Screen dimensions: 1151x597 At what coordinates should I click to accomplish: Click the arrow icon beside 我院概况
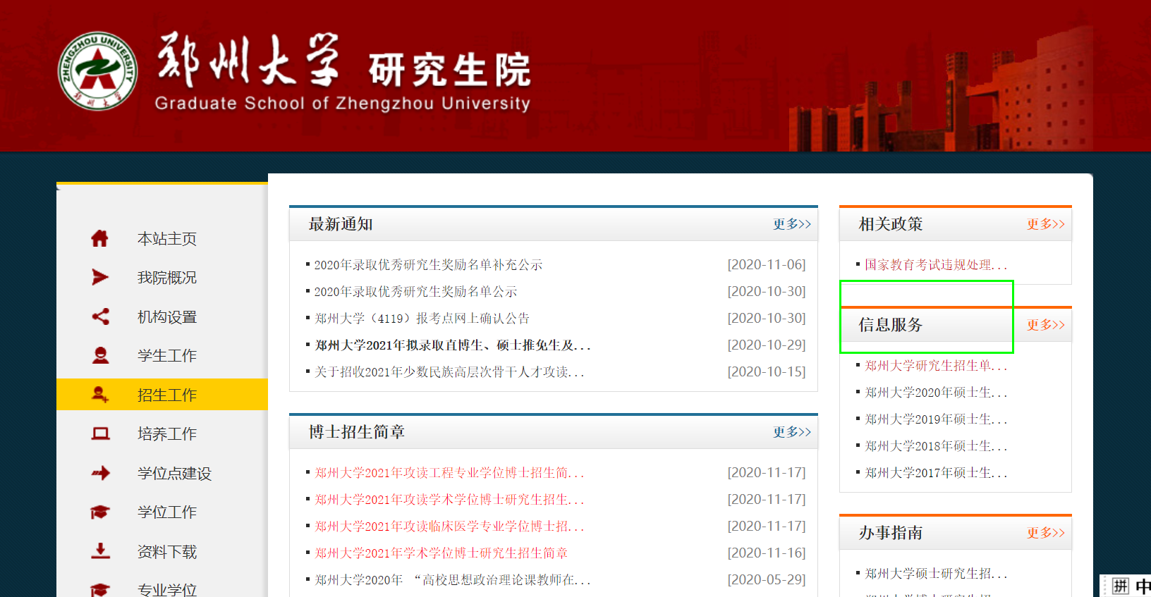pyautogui.click(x=100, y=277)
